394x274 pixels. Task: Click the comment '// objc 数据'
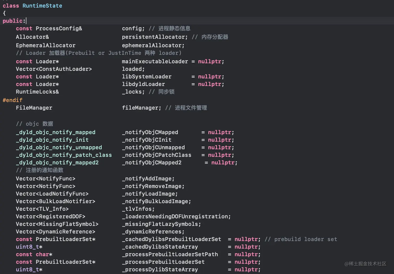click(x=34, y=124)
